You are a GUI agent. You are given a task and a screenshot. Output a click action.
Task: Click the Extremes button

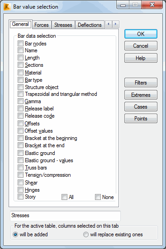[x=141, y=95]
